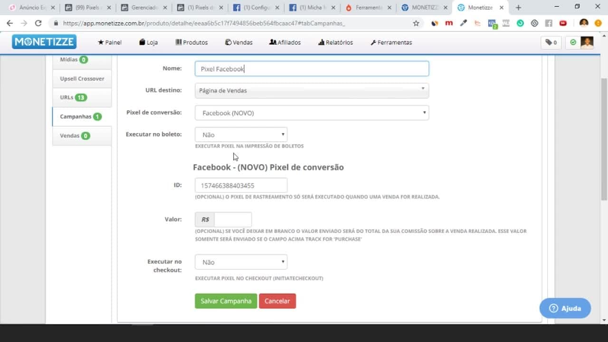Image resolution: width=608 pixels, height=342 pixels.
Task: Open the user profile avatar menu
Action: tap(587, 42)
